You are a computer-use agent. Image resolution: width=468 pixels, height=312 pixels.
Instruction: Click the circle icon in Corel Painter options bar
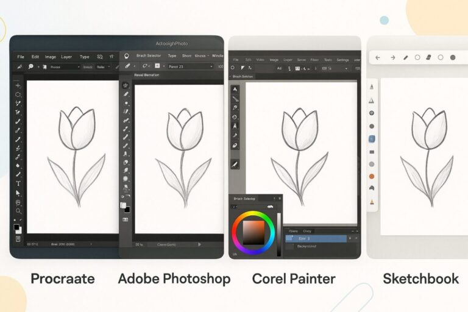(233, 68)
